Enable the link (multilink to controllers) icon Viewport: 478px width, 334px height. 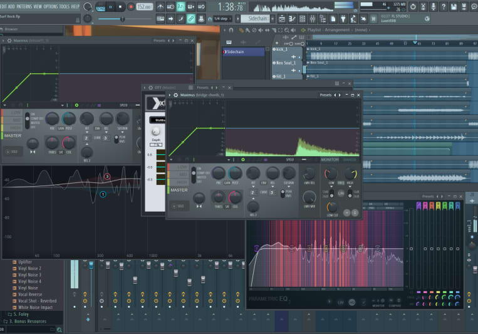pos(191,19)
